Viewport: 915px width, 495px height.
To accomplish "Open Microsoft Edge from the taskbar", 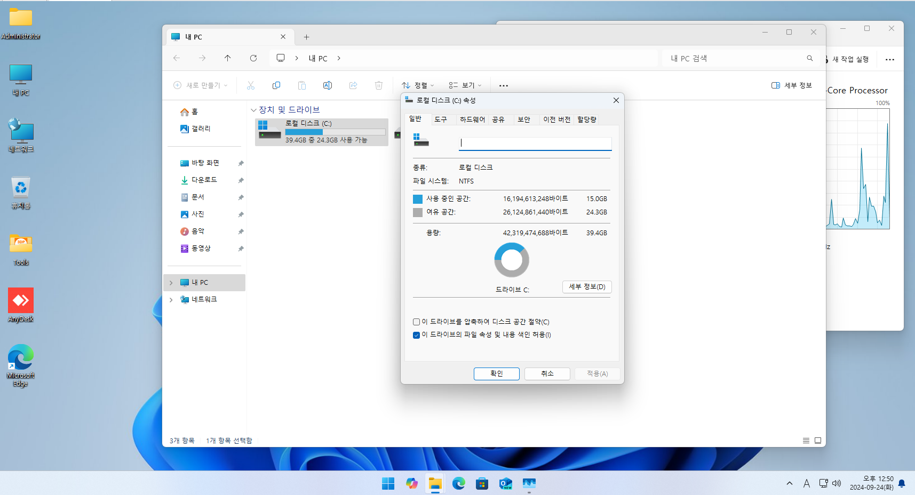I will (x=459, y=483).
